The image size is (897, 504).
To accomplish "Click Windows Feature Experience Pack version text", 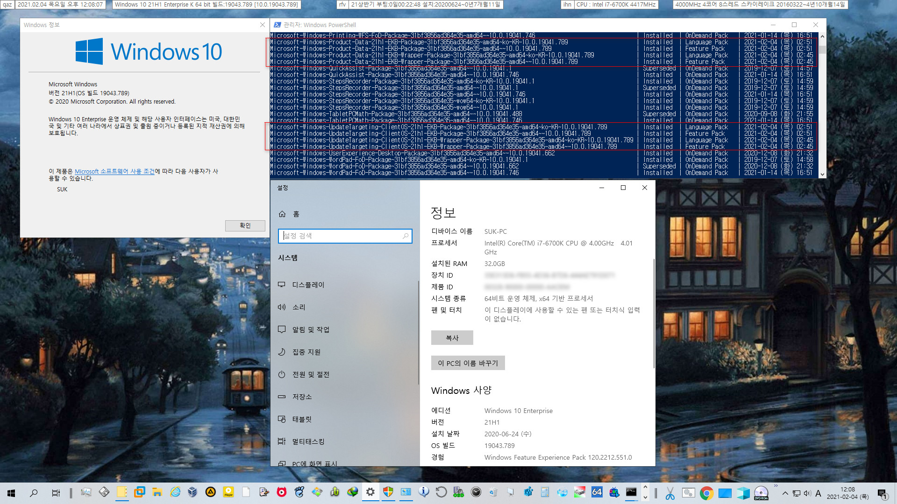I will point(558,457).
